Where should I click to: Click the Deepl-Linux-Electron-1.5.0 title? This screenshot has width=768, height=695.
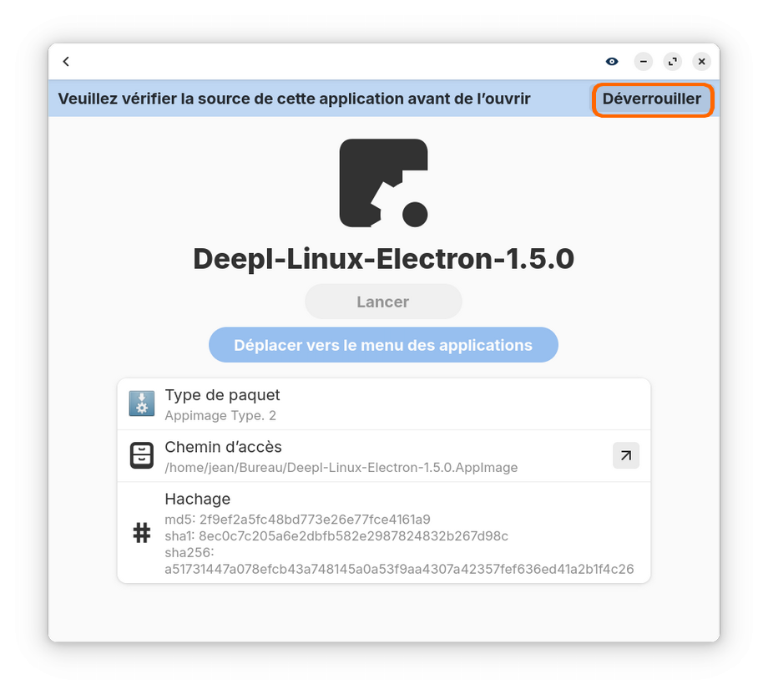(383, 258)
